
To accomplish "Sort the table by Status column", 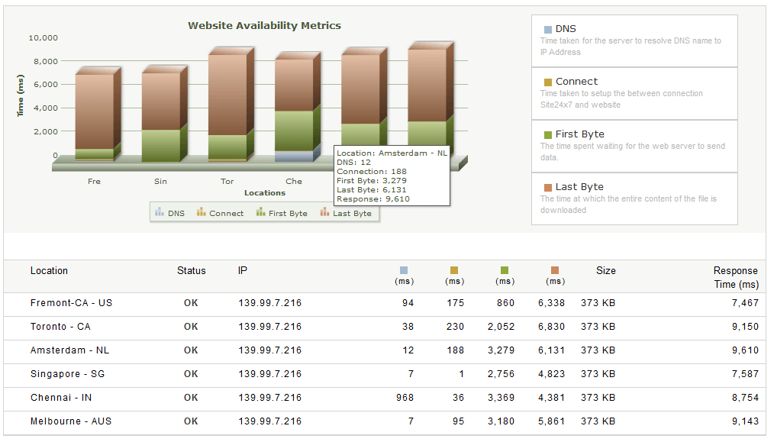I will point(191,270).
